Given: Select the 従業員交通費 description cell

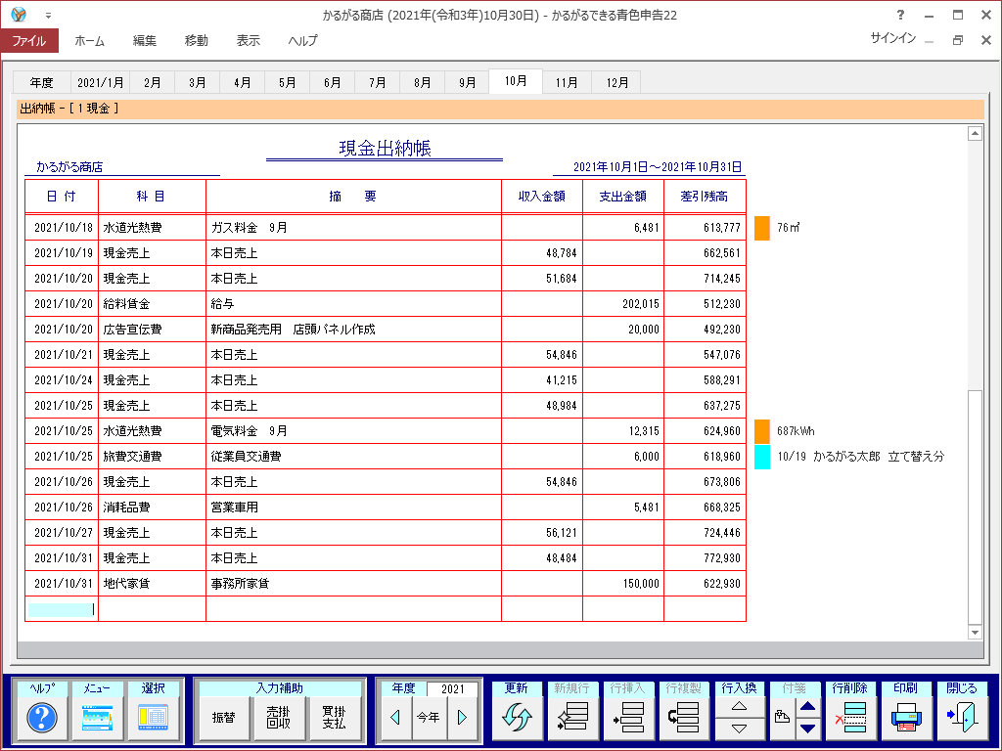Looking at the screenshot, I should tap(353, 457).
